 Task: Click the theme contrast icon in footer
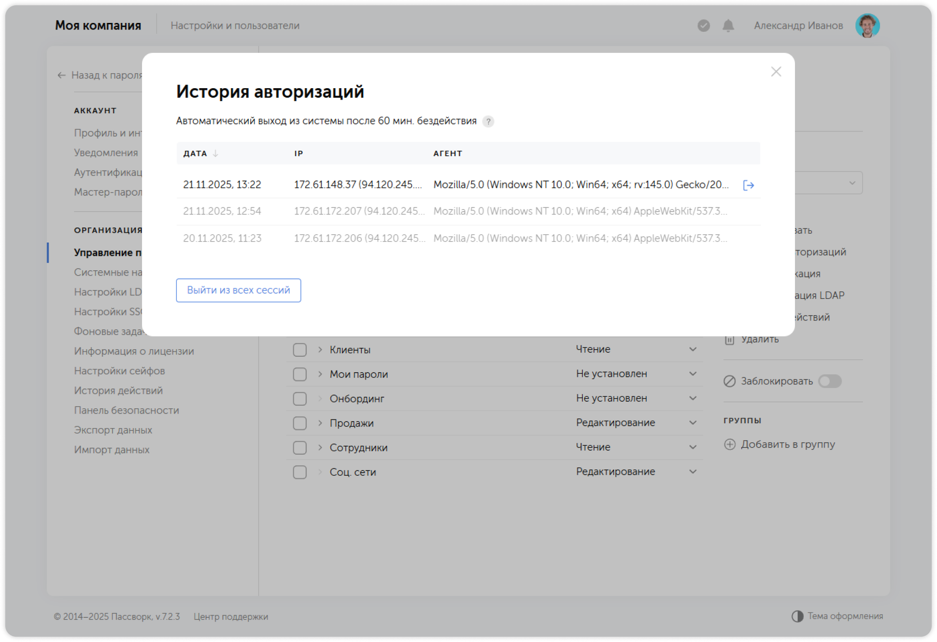[x=797, y=616]
